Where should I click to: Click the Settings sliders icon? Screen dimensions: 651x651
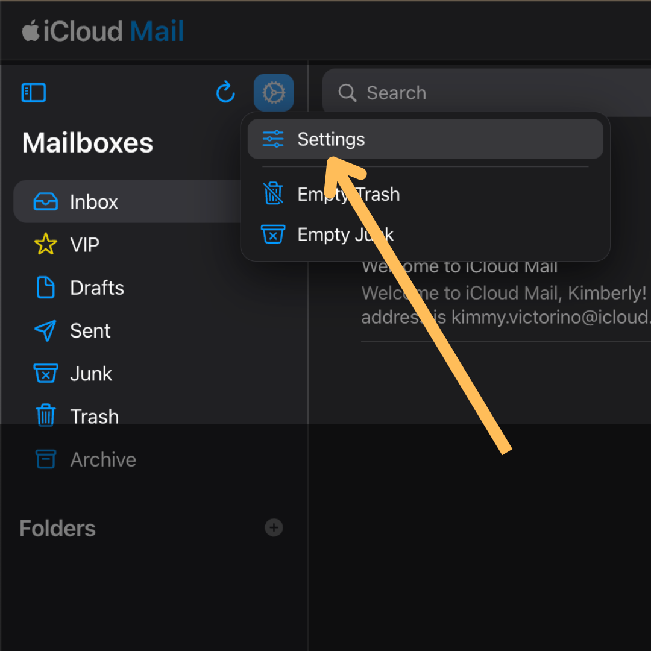[273, 139]
